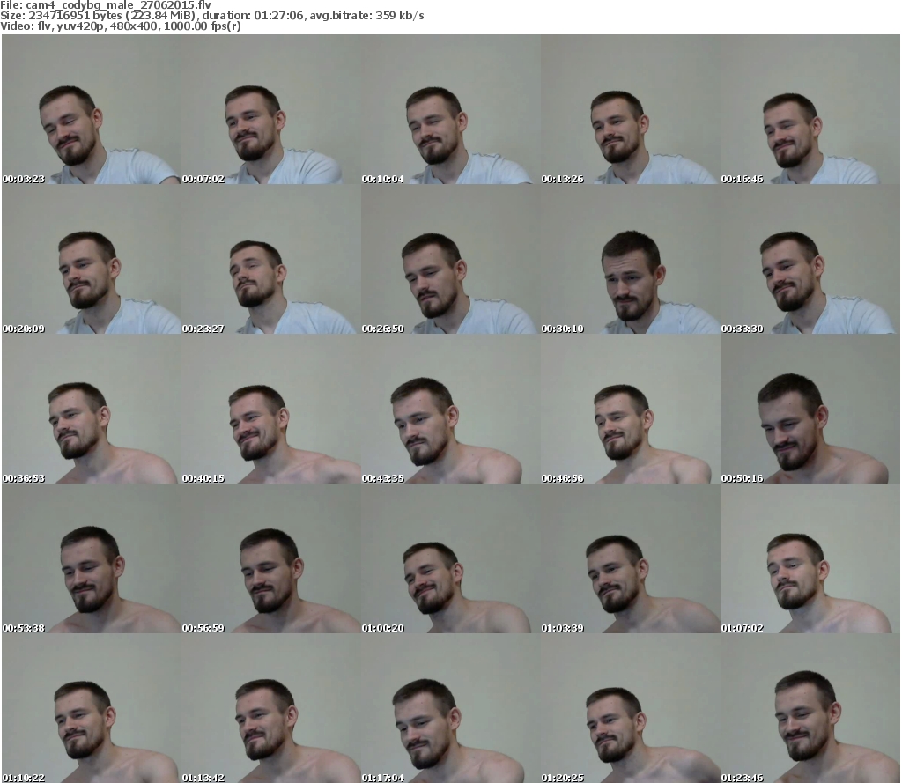Pick the thumbnail stamped 01:00:20
This screenshot has height=783, width=902.
pyautogui.click(x=451, y=558)
